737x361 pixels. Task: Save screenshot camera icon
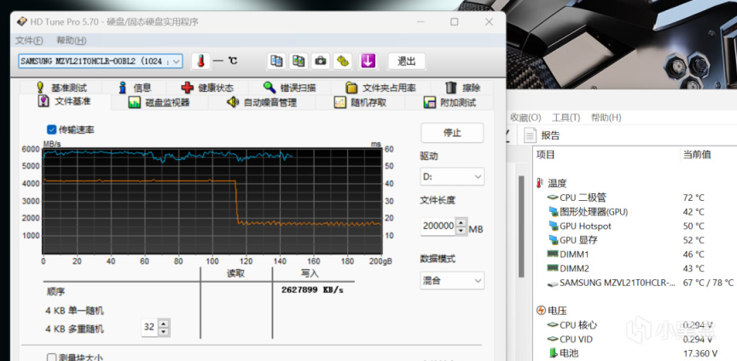click(x=321, y=61)
